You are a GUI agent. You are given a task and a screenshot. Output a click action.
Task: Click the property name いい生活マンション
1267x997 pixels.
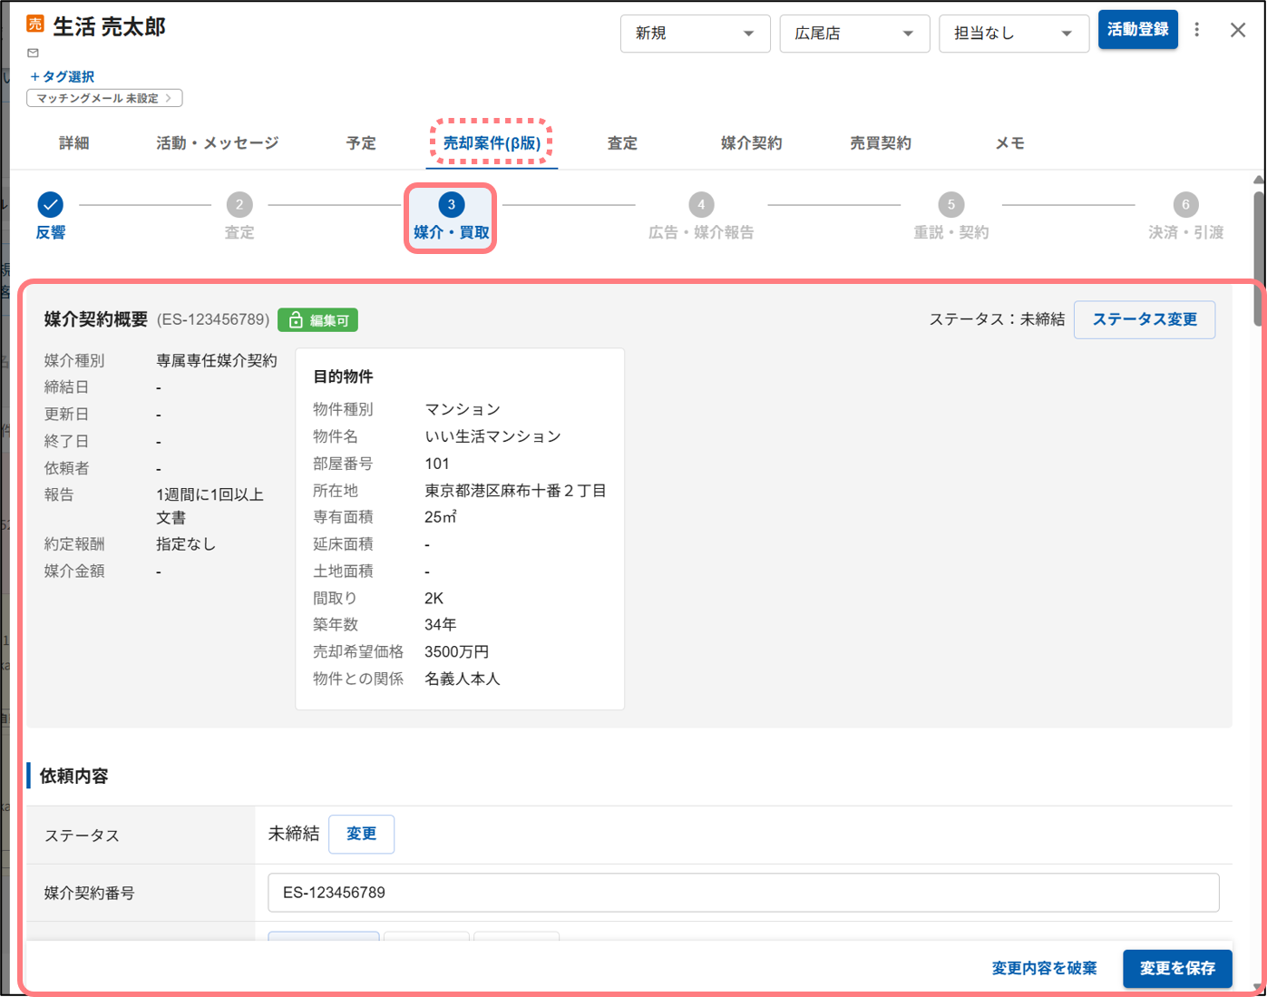493,436
